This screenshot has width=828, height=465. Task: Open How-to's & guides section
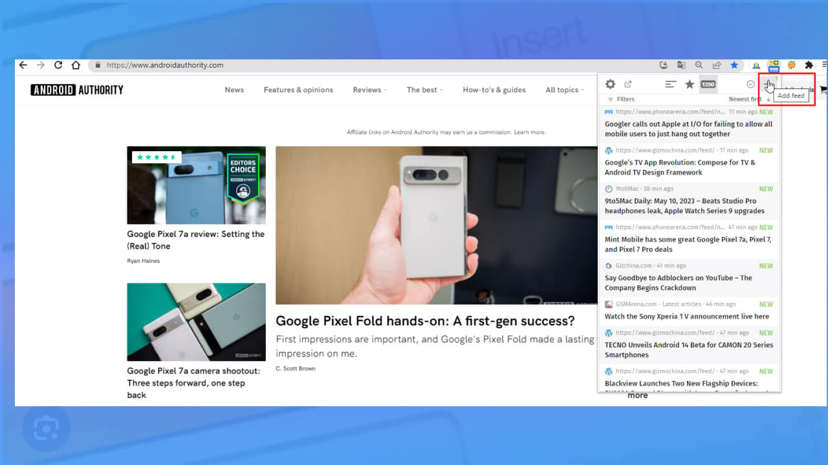[x=494, y=90]
